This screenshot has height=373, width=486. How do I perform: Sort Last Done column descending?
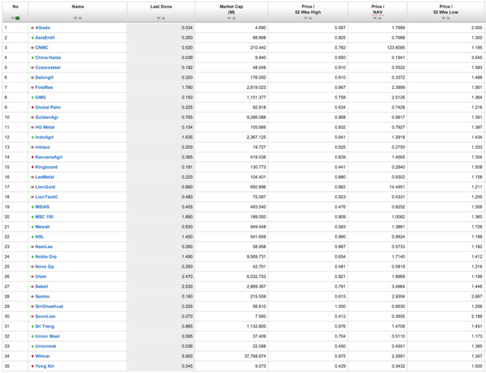point(159,18)
